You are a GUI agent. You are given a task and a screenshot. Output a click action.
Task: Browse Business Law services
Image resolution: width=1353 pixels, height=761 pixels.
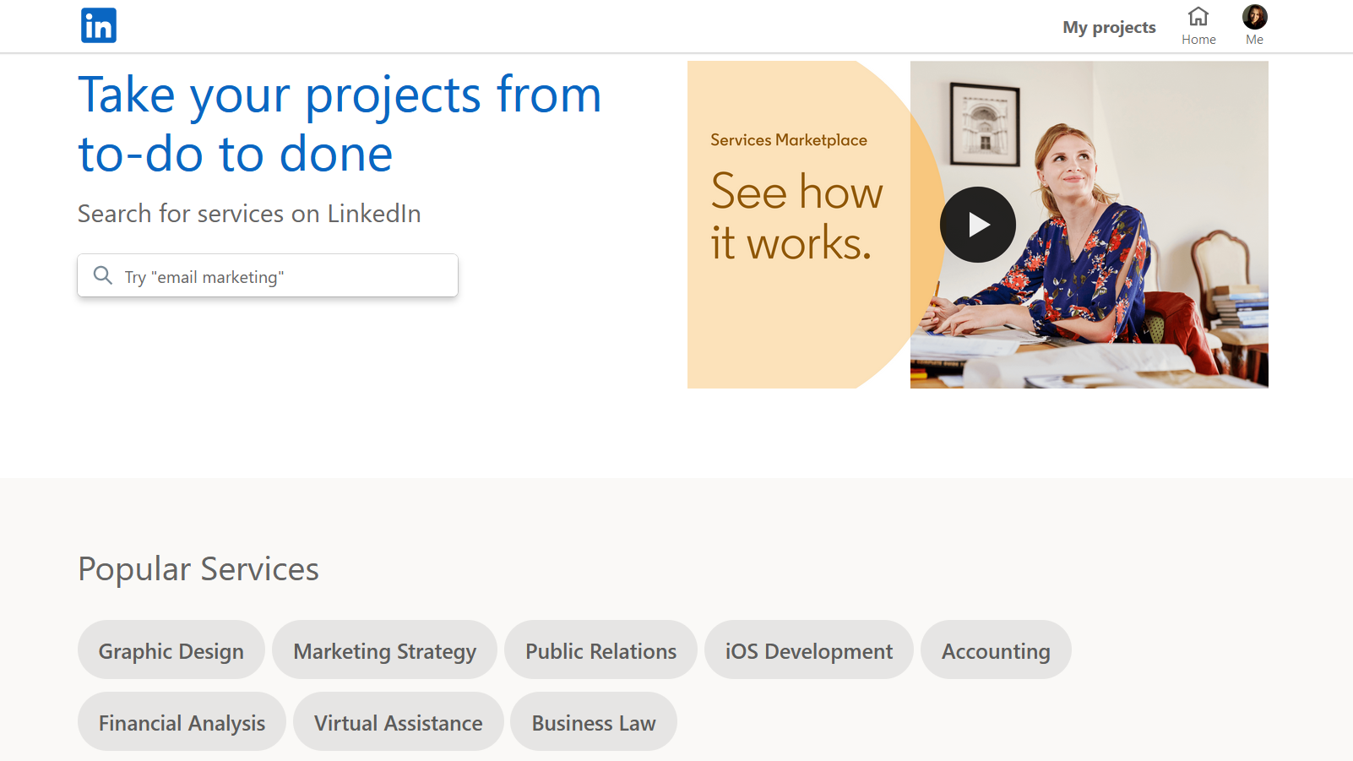click(x=593, y=722)
